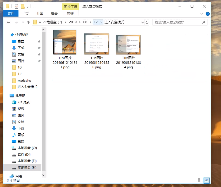The image size is (221, 187).
Task: Open folder 10 in quick access
Action: coord(19,67)
